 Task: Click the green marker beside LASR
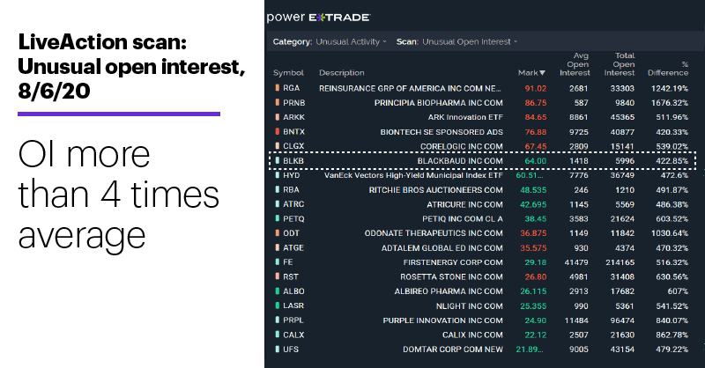[278, 305]
